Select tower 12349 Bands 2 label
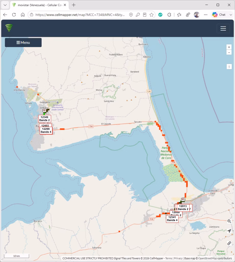Viewport: 235px width, 262px height. pos(44,119)
